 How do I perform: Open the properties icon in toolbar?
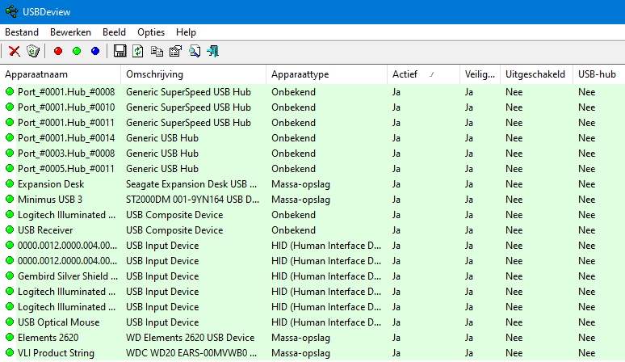pyautogui.click(x=175, y=52)
